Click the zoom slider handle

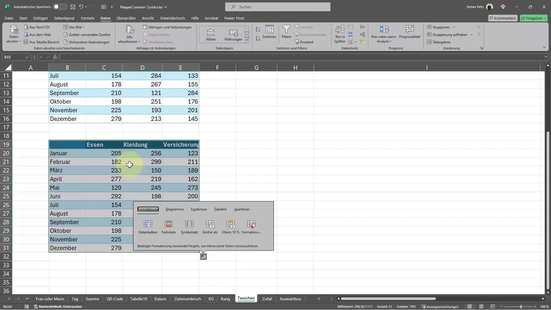521,307
